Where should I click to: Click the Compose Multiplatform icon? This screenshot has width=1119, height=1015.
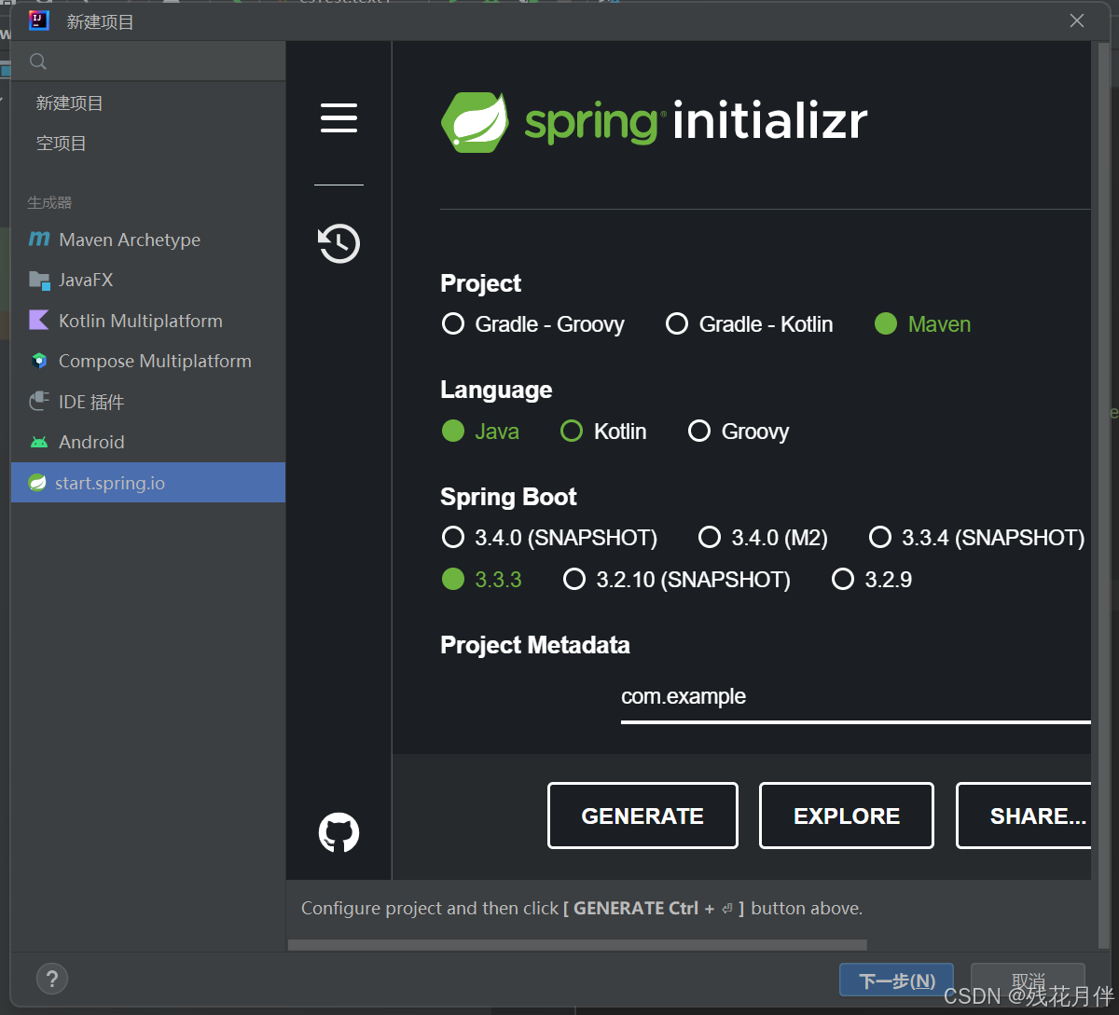pyautogui.click(x=39, y=361)
